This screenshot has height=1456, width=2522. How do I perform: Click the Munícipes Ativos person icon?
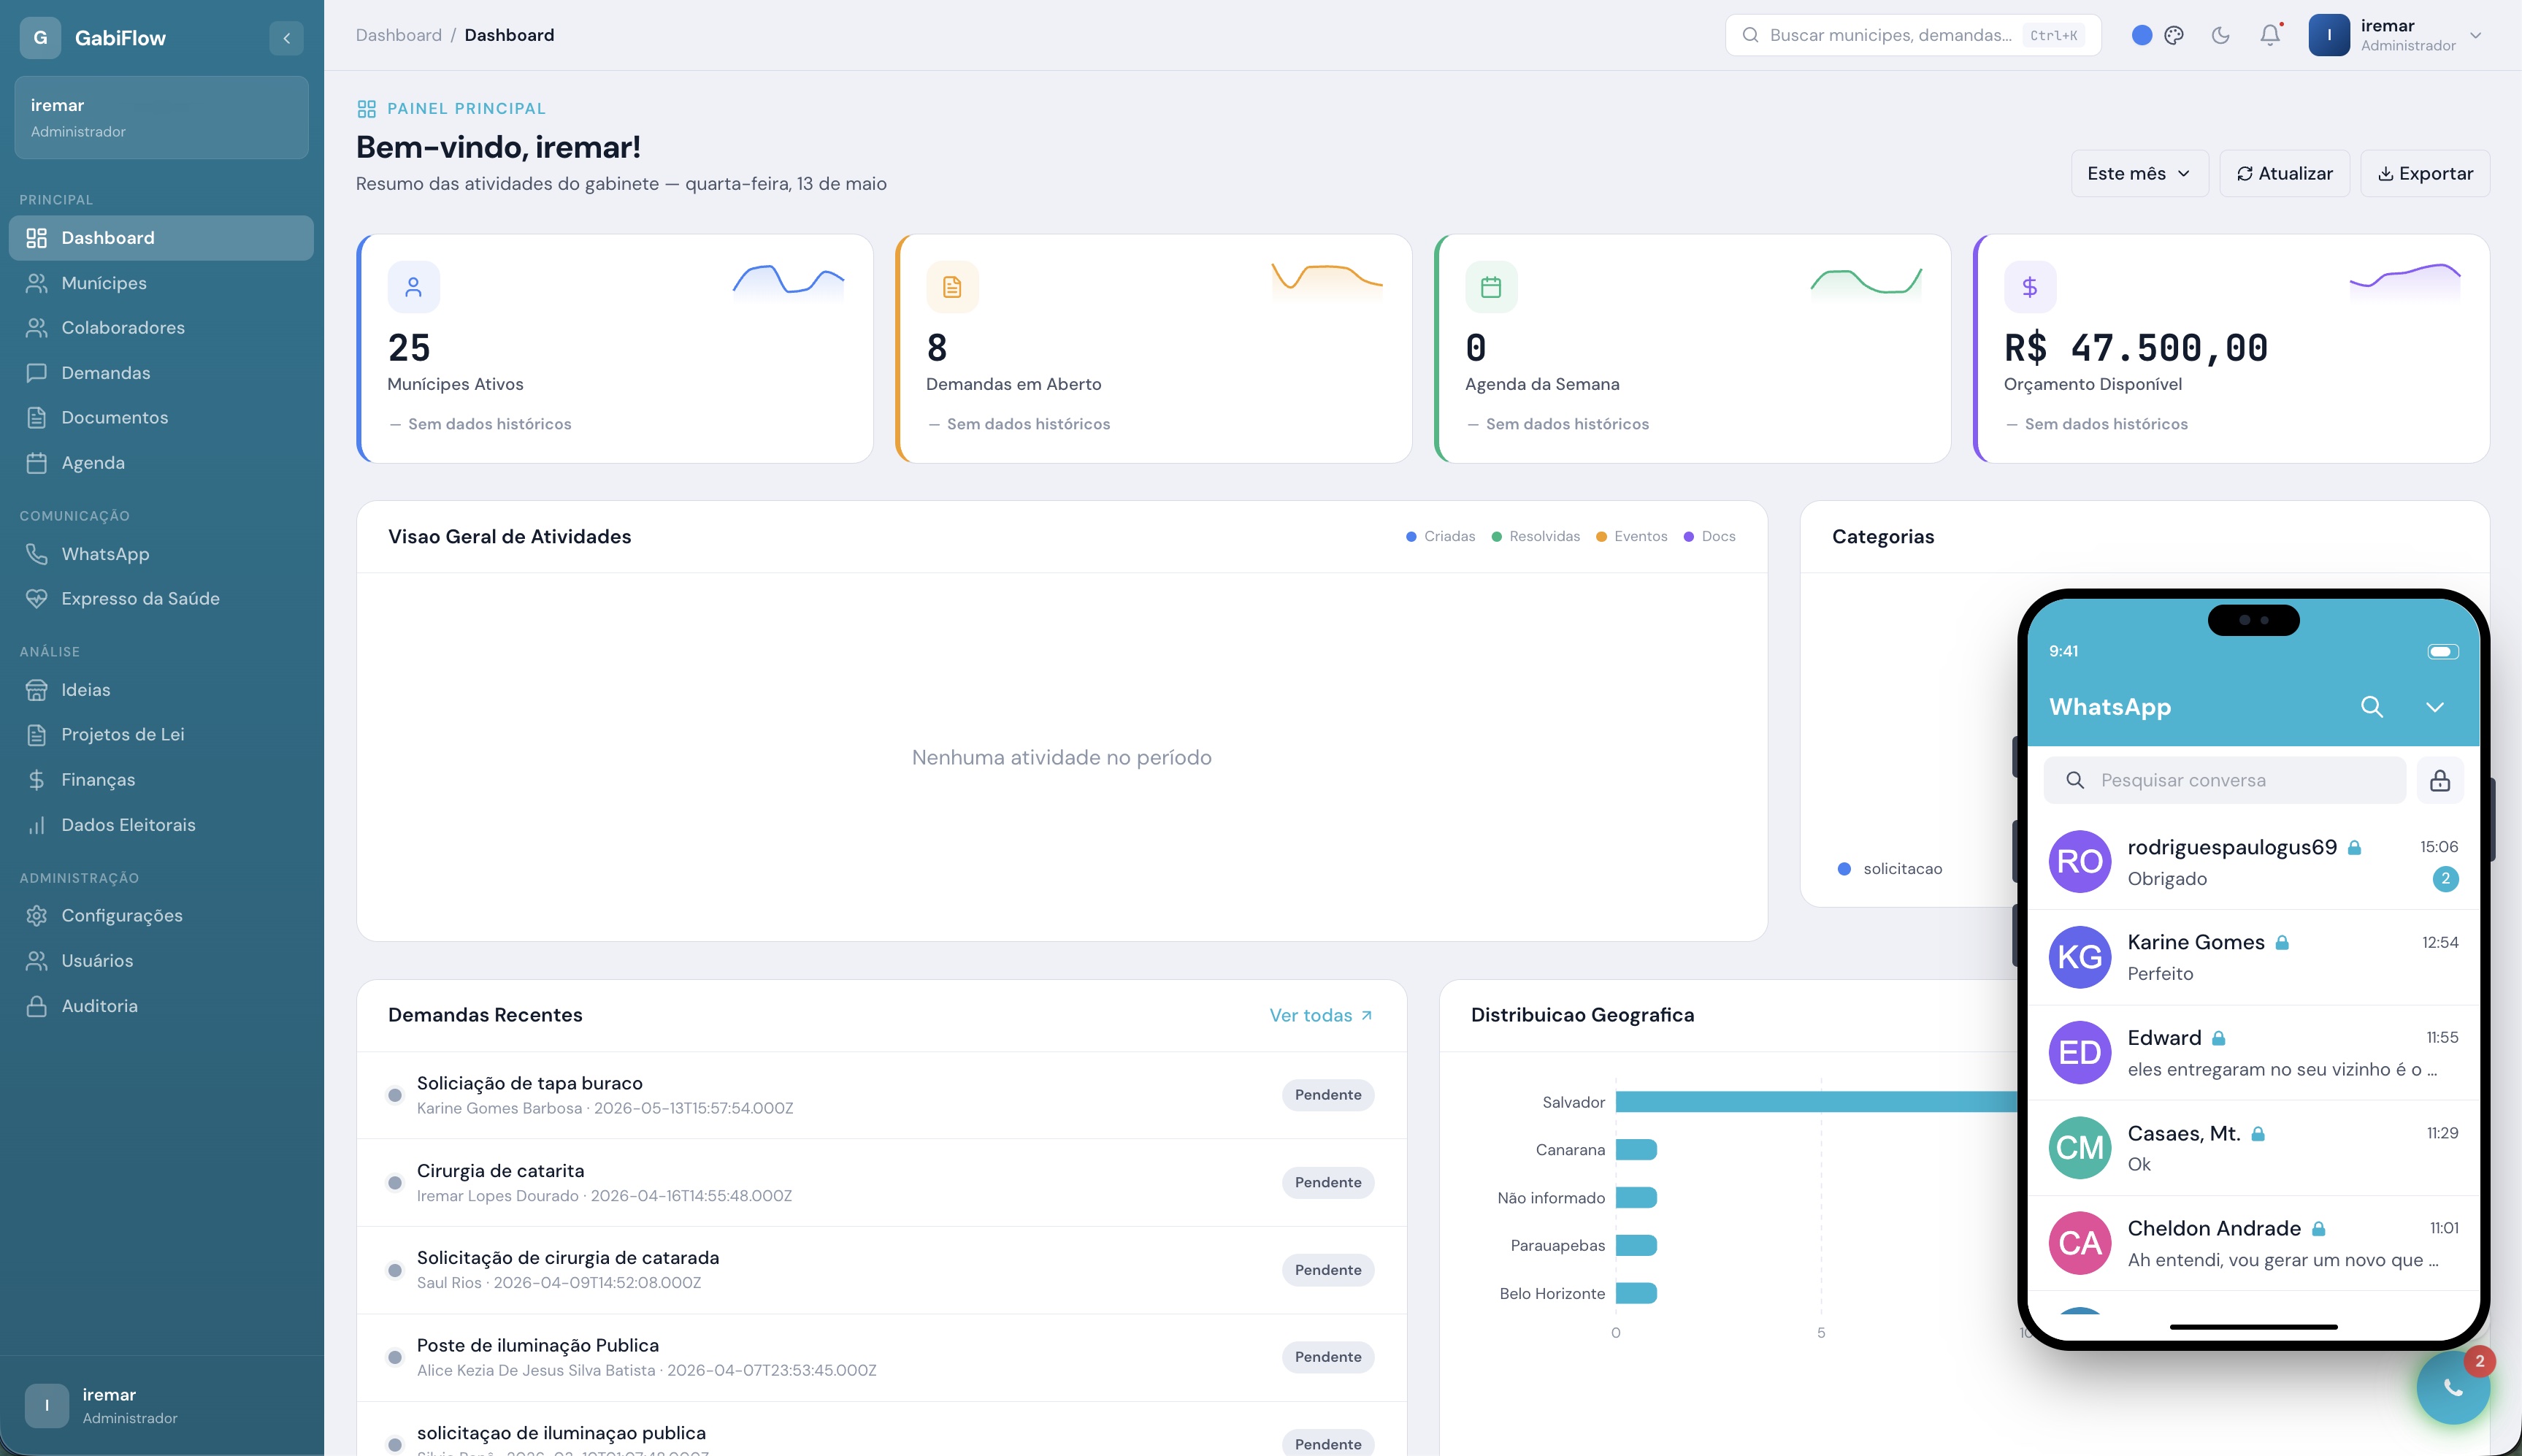pyautogui.click(x=413, y=287)
